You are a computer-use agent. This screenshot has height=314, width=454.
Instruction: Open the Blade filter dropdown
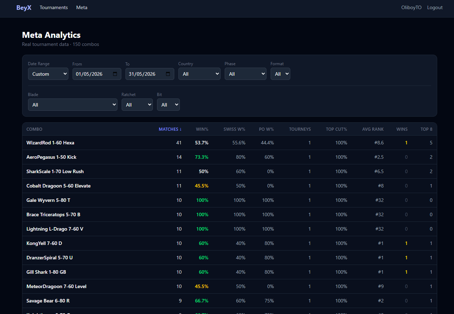(73, 105)
